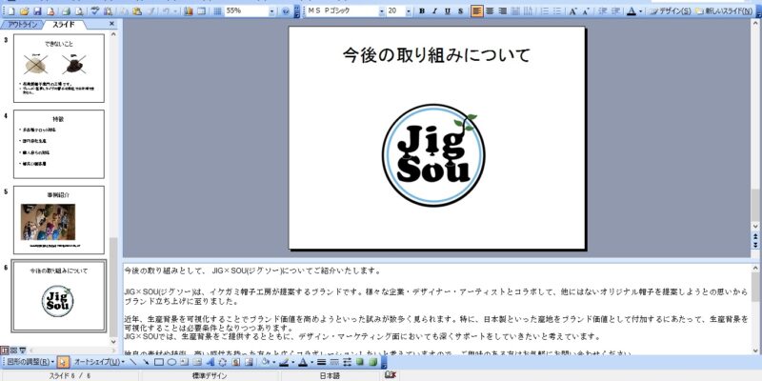Apply bold formatting
Screen dimensions: 762x381
click(422, 11)
